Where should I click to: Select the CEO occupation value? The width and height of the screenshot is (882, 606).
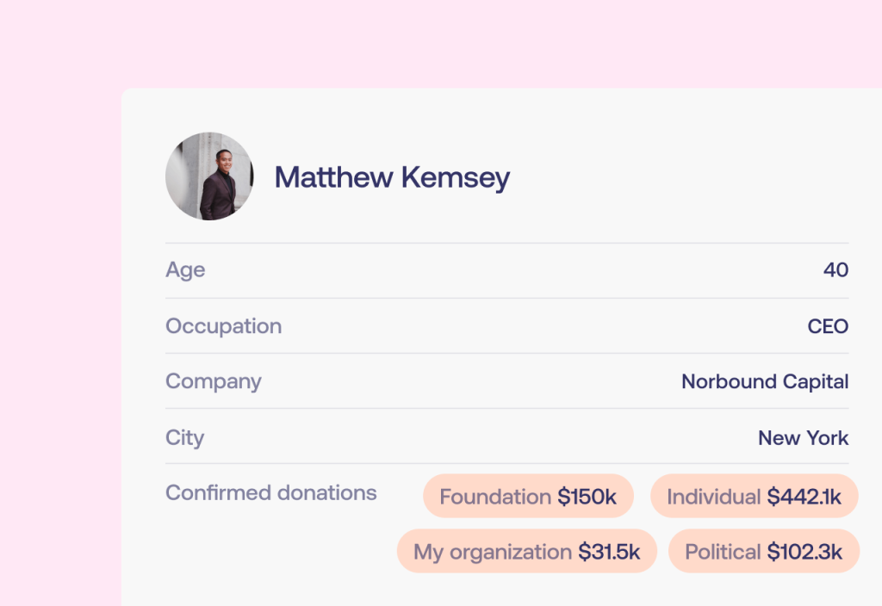click(x=828, y=326)
